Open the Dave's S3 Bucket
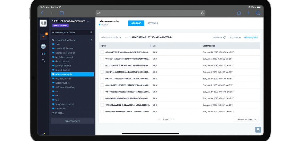Screen dimensions: 301x141 pos(64,49)
